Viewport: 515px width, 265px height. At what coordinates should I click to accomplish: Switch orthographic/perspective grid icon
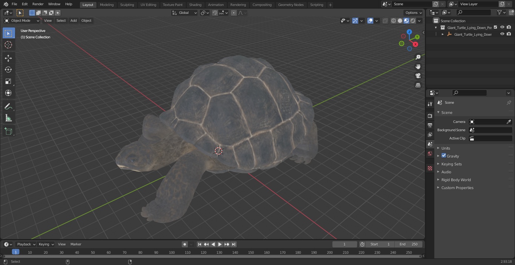coord(418,85)
